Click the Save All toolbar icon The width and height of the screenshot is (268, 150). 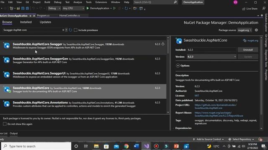pos(27,8)
